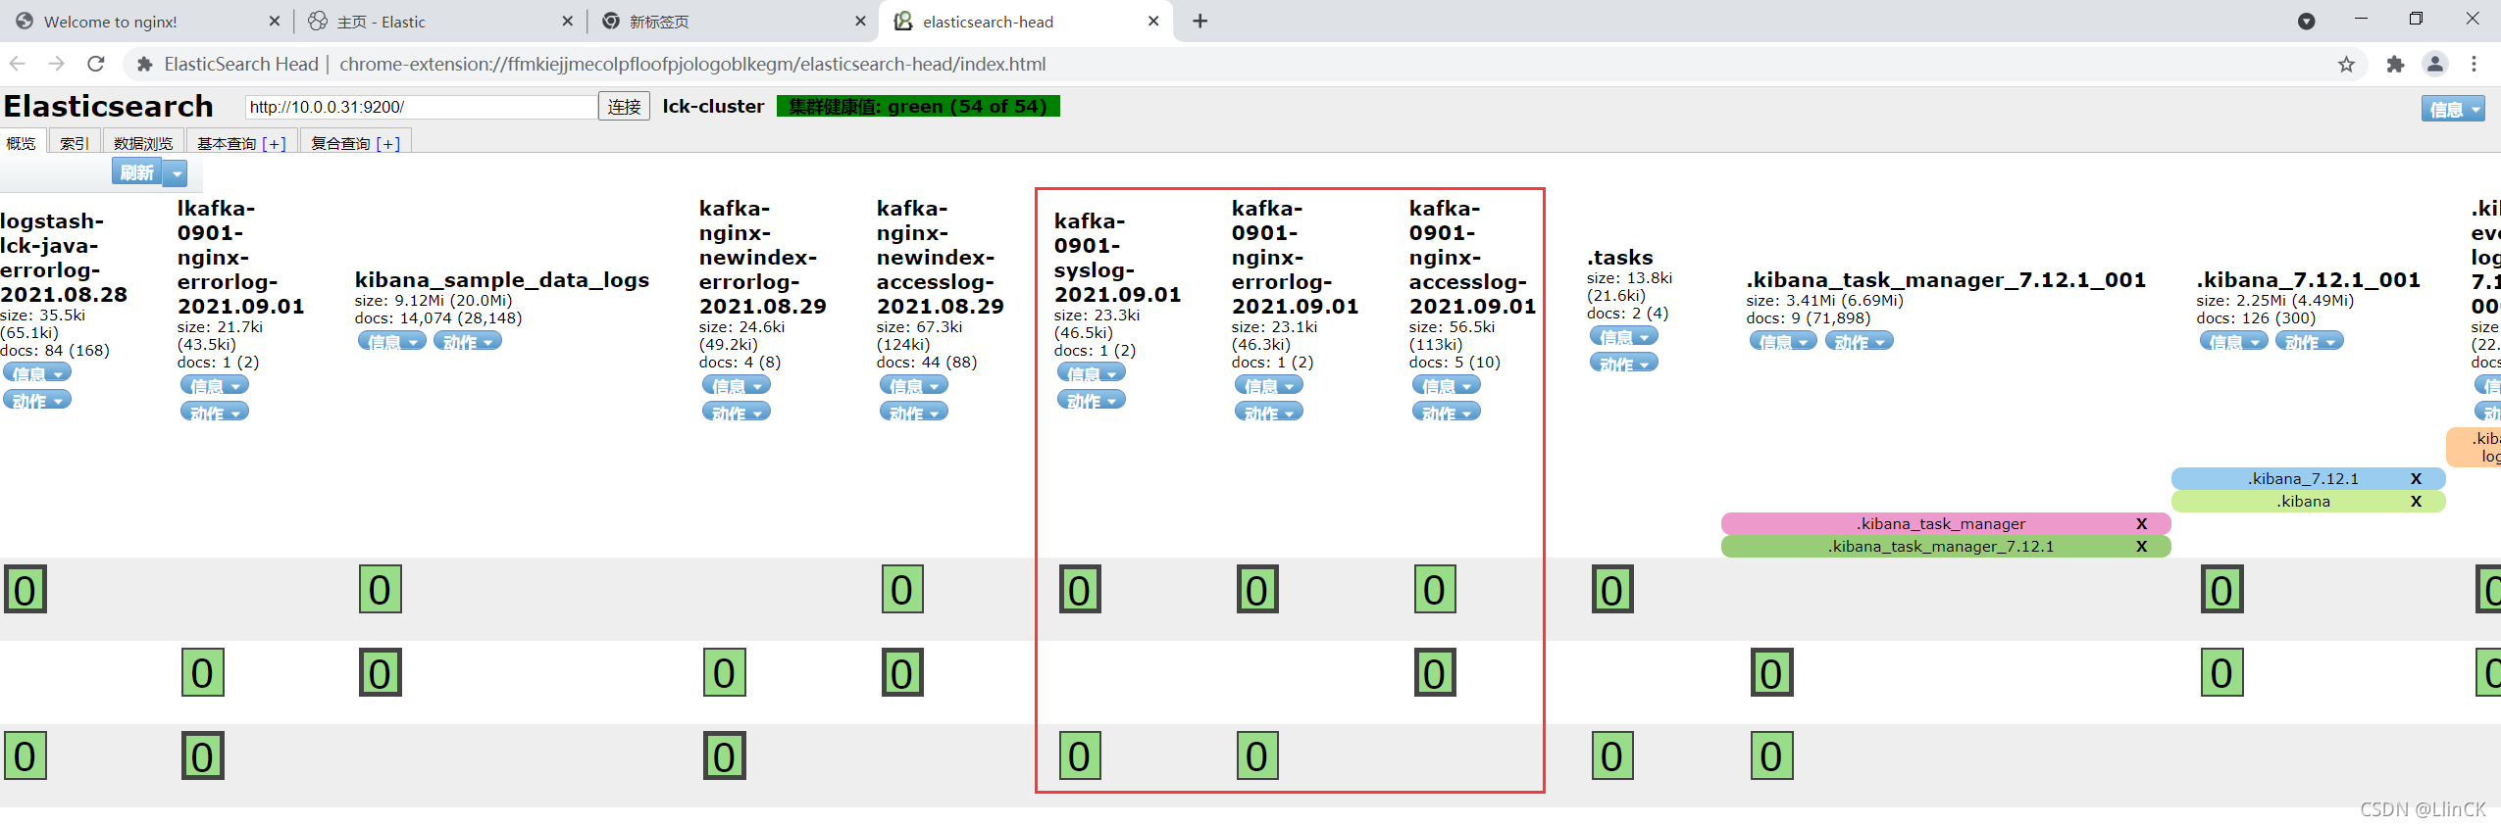The width and height of the screenshot is (2501, 827).
Task: Click the 刷新 refresh button
Action: tap(136, 172)
